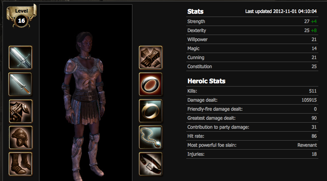The width and height of the screenshot is (327, 181).
Task: Click the Last updated timestamp
Action: (x=281, y=11)
